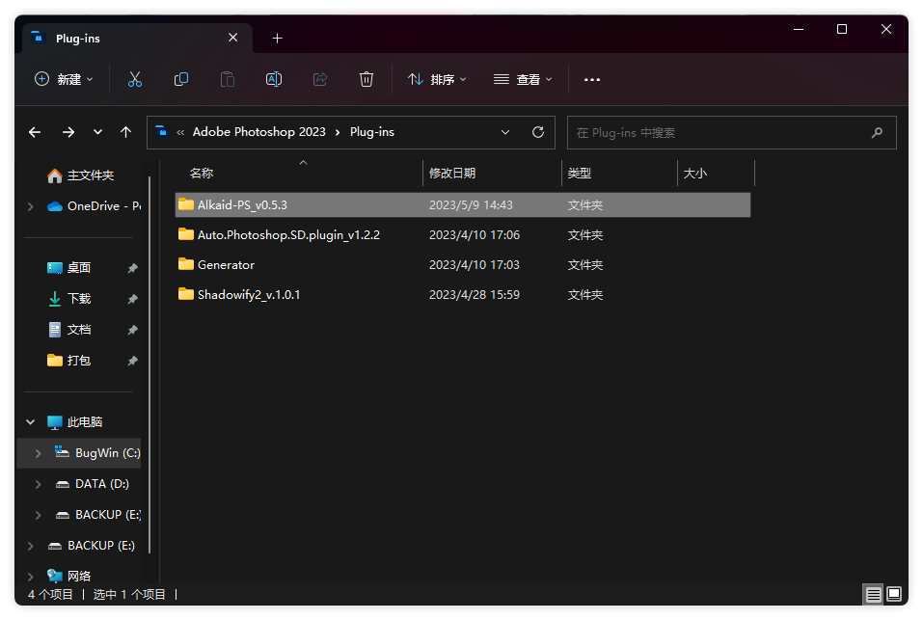Image resolution: width=923 pixels, height=620 pixels.
Task: Open the 查看 view dropdown
Action: [523, 79]
